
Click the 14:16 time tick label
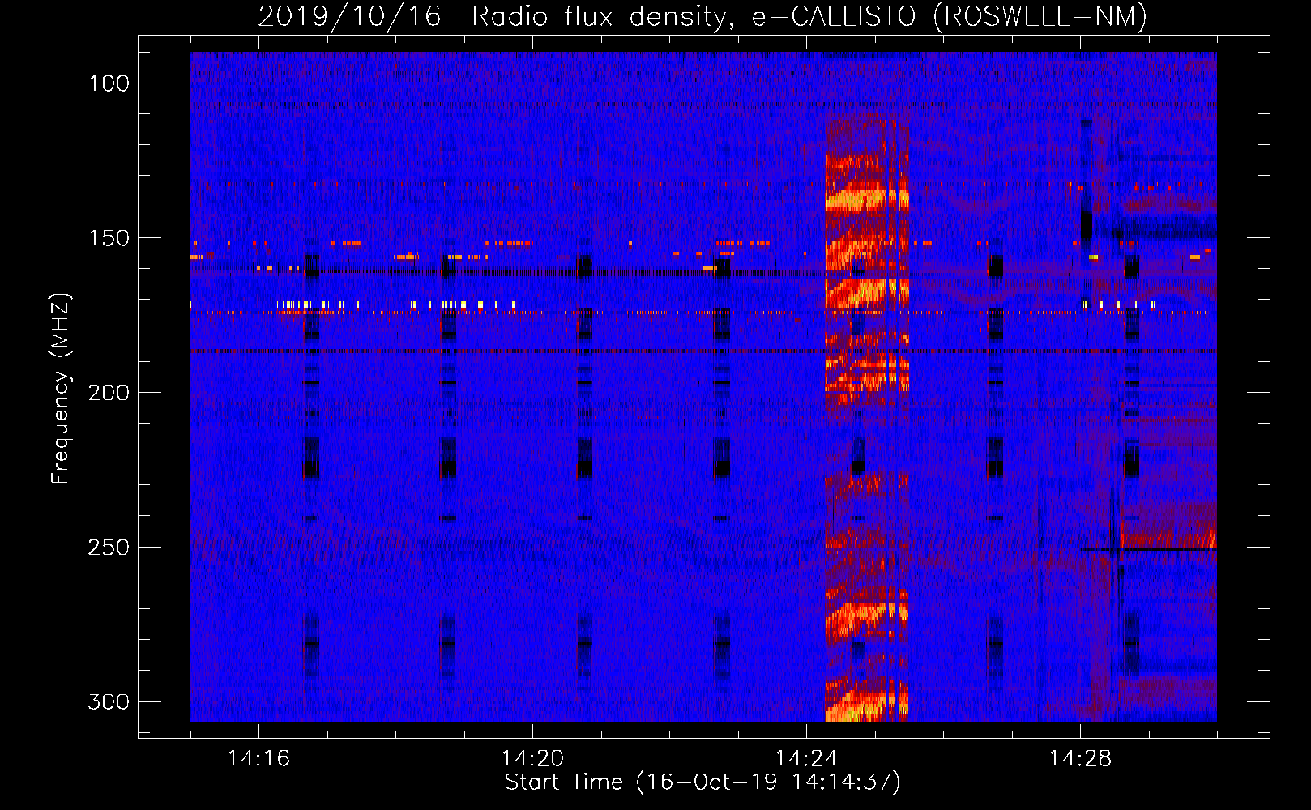(258, 758)
